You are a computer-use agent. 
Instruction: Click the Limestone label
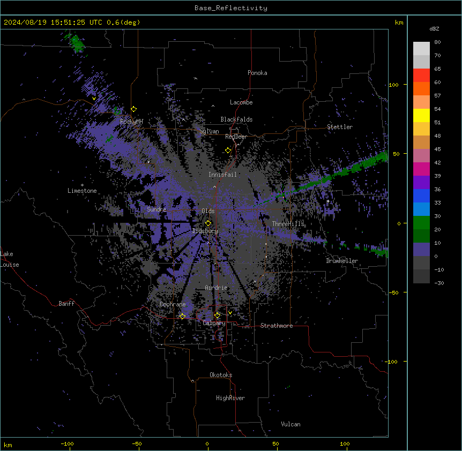82,191
